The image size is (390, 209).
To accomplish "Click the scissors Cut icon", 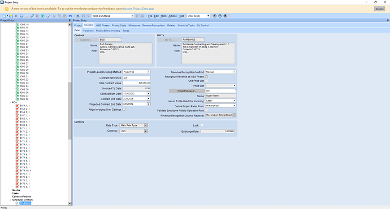I will [54, 16].
